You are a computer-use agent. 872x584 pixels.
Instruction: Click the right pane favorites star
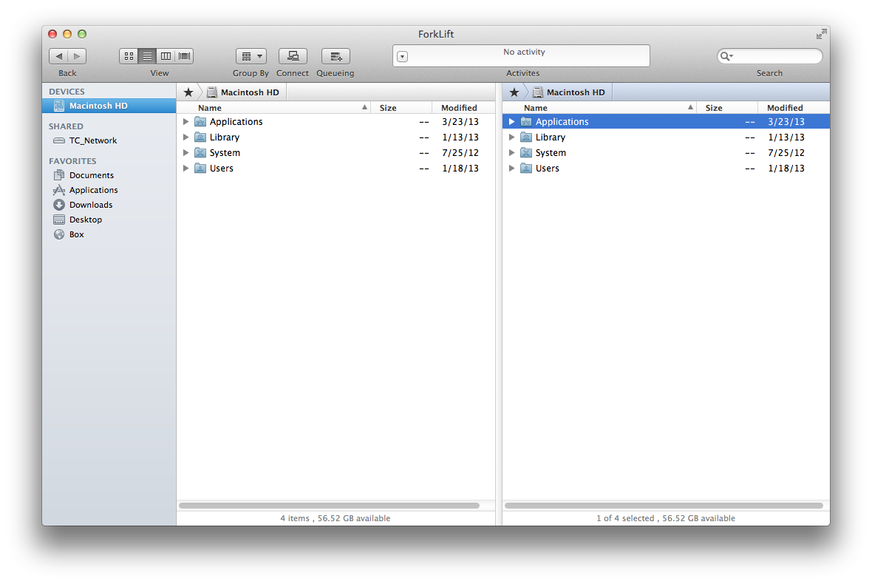[514, 92]
